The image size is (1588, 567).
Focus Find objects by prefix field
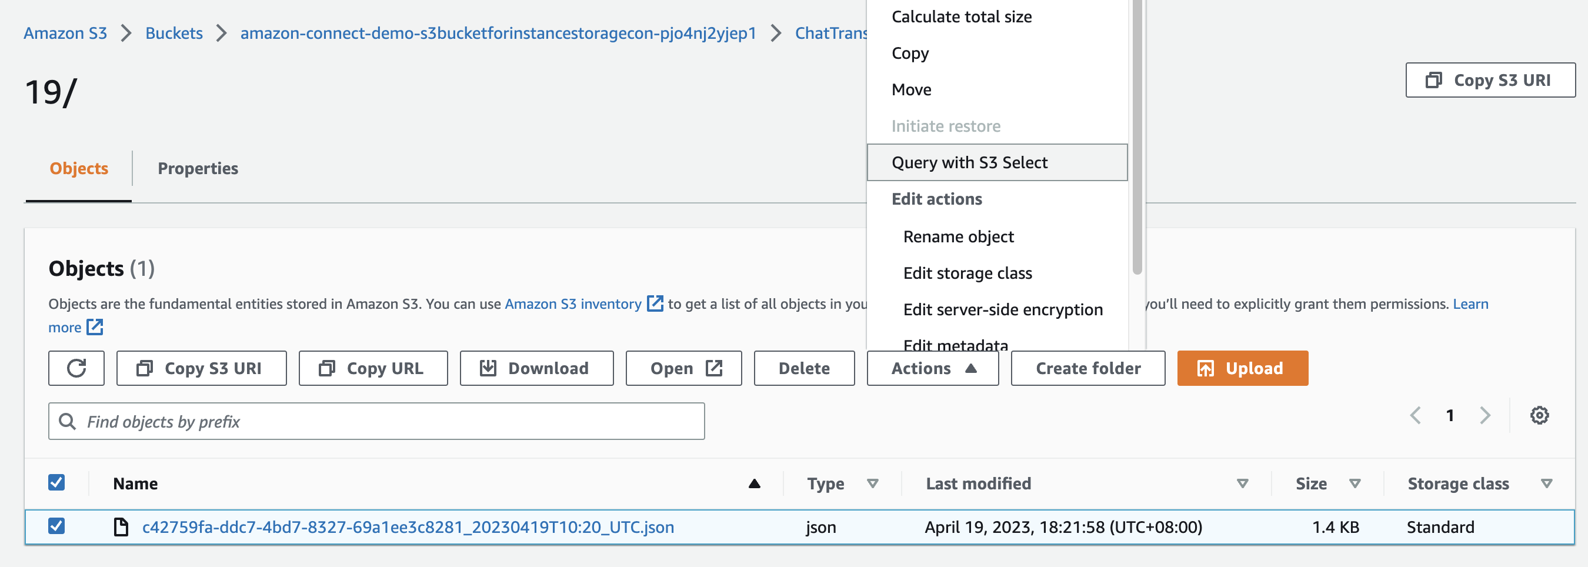(376, 421)
